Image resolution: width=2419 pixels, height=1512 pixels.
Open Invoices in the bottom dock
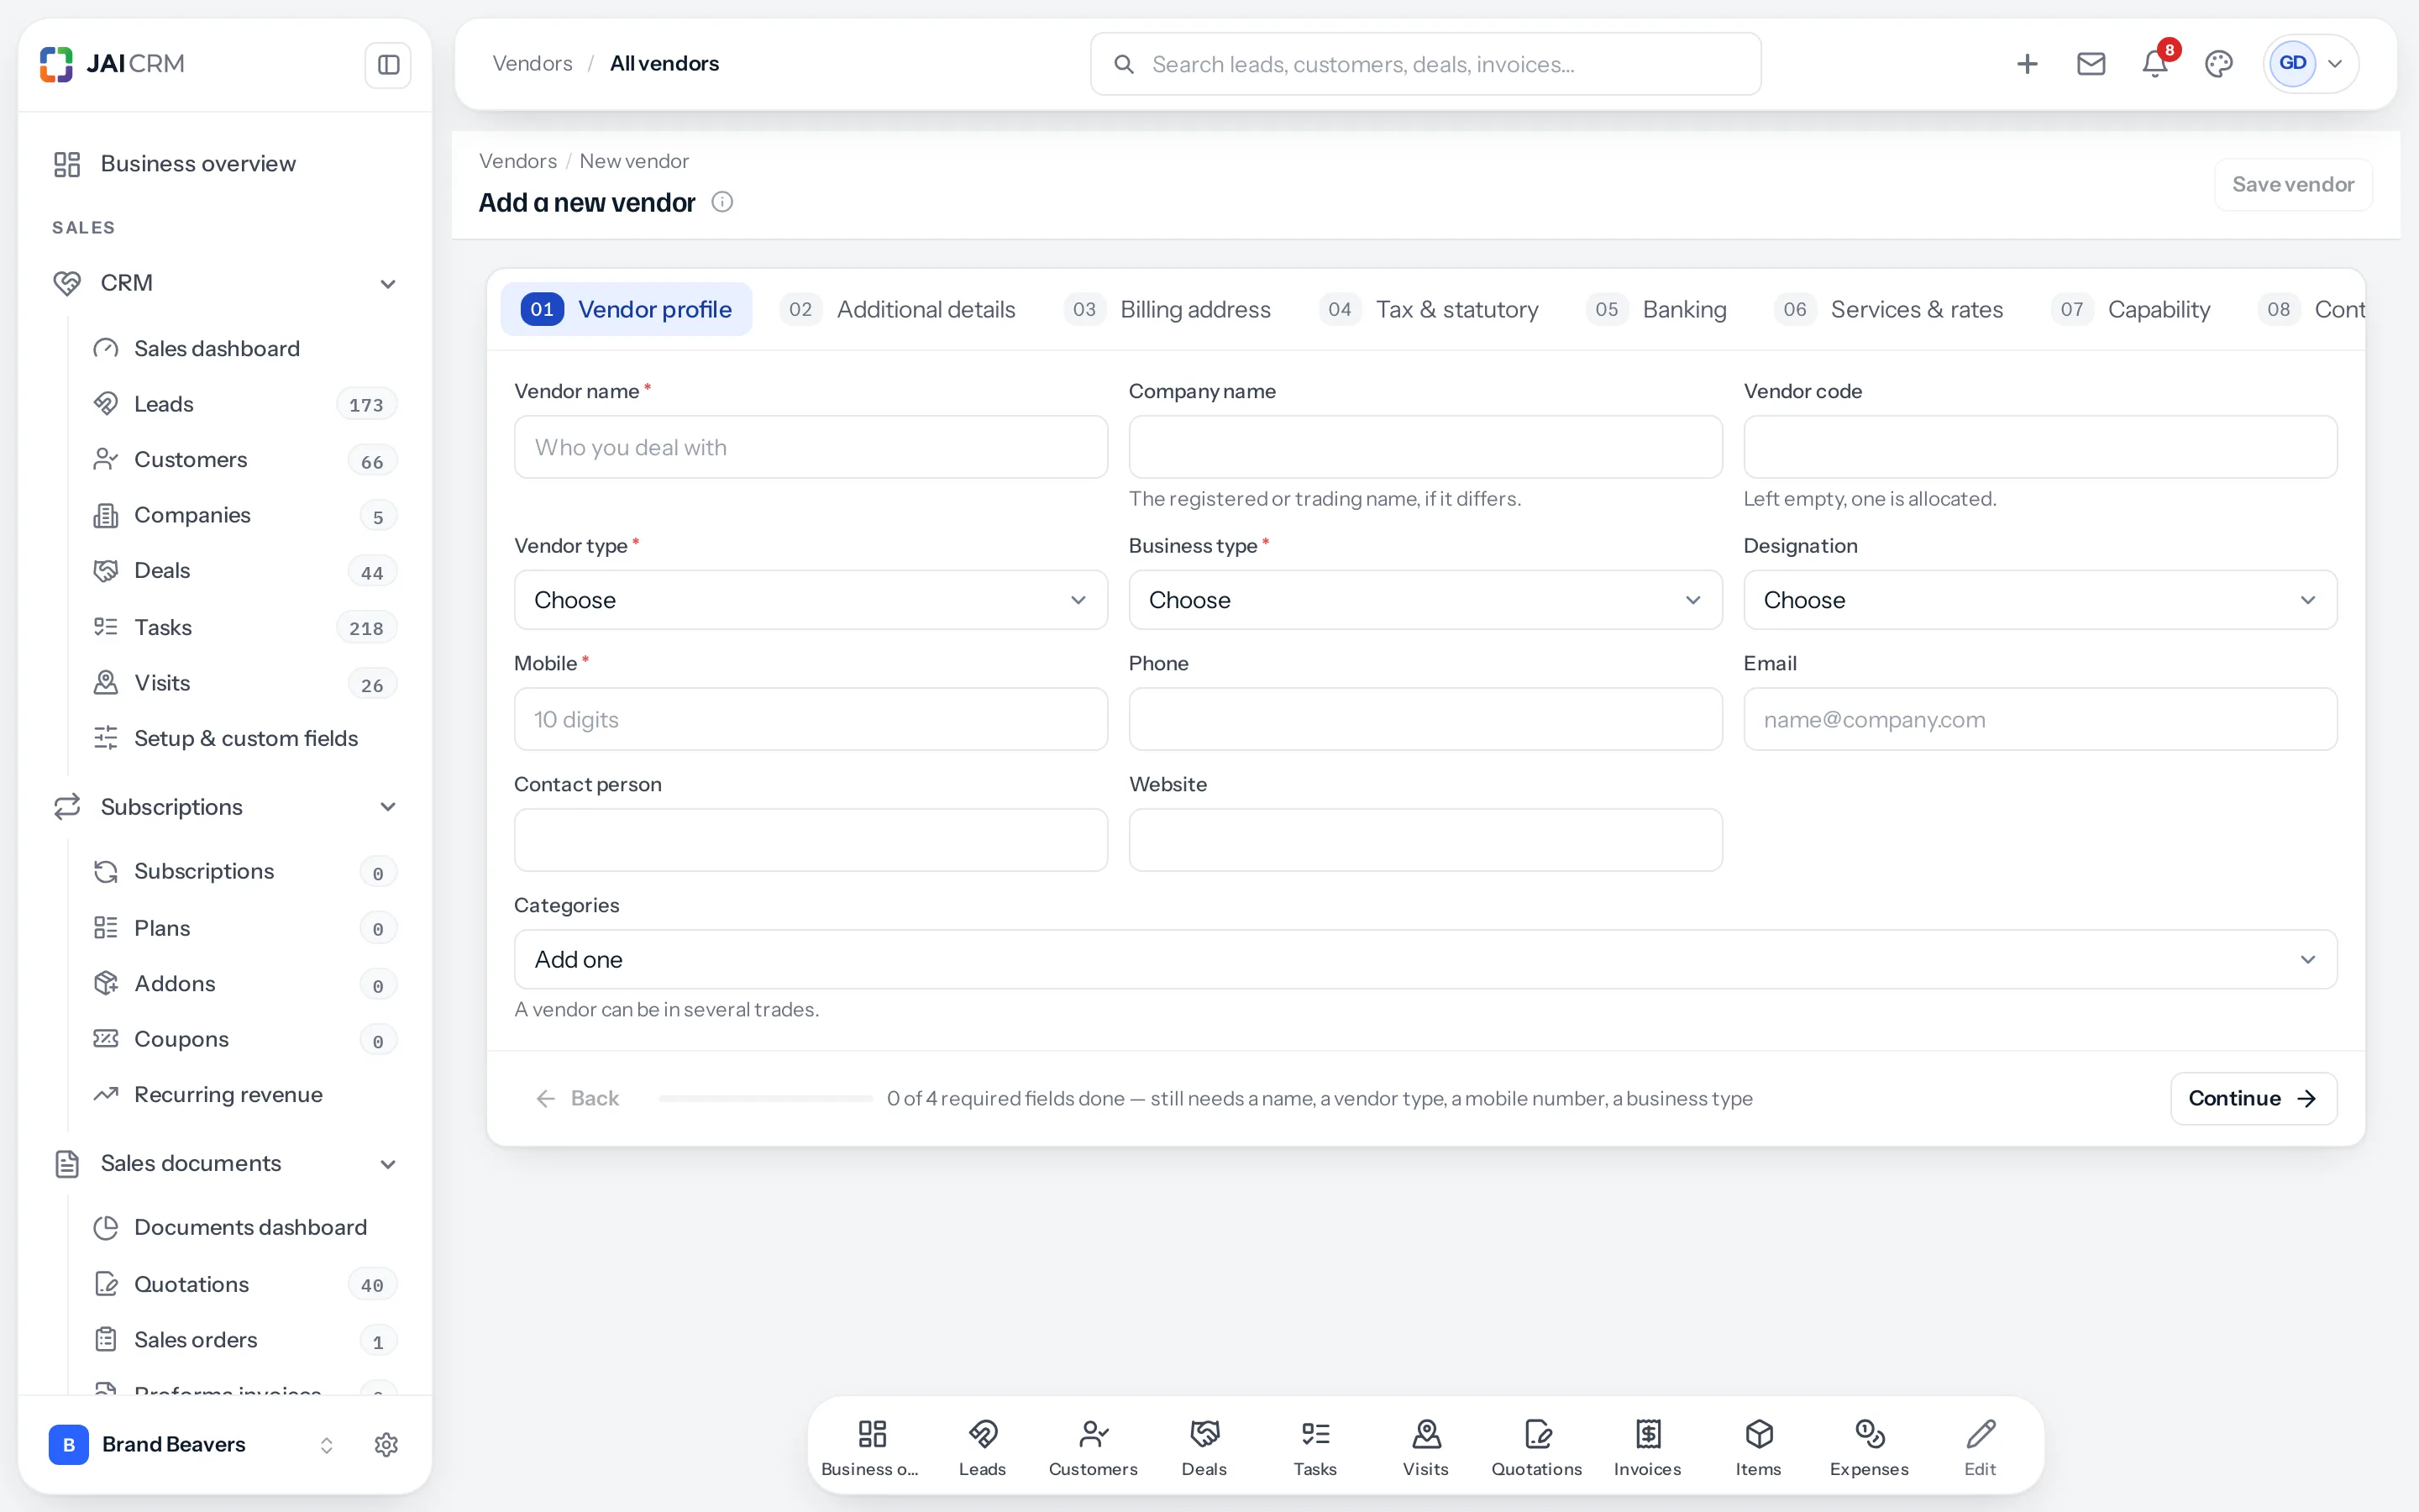click(x=1647, y=1446)
